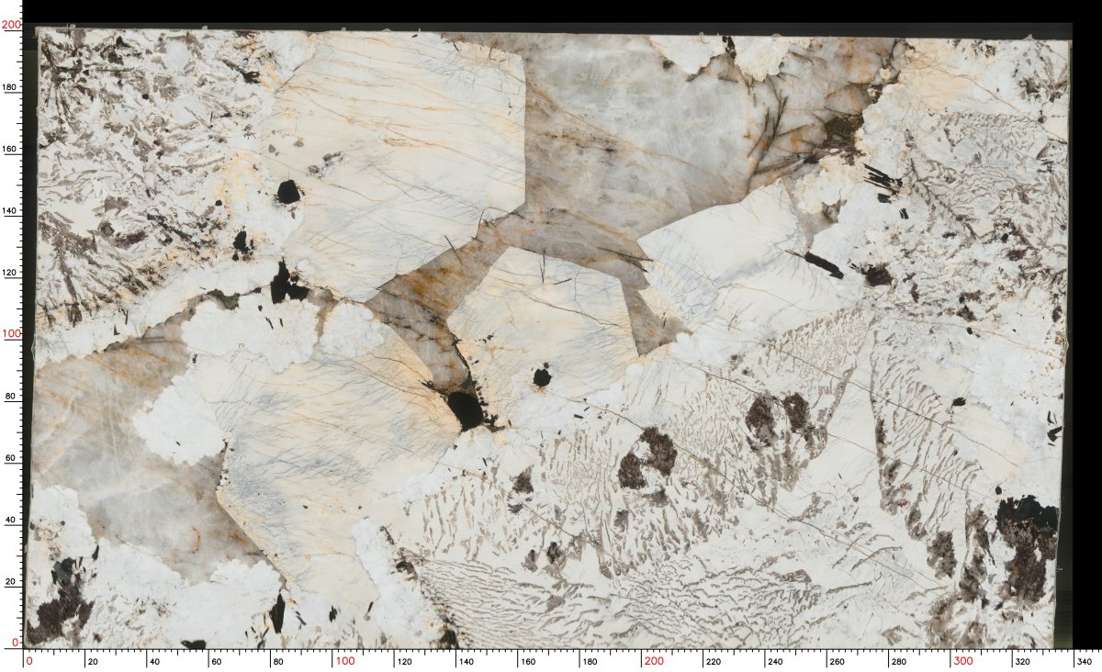The image size is (1102, 672).
Task: Select 60 on the horizontal ruler
Action: tap(219, 661)
